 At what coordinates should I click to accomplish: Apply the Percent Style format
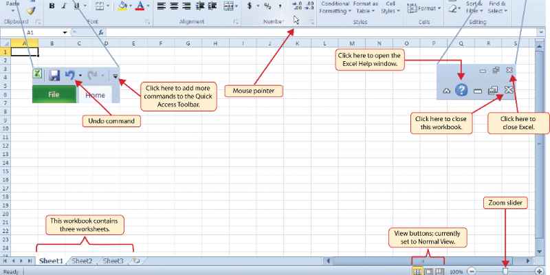click(267, 5)
